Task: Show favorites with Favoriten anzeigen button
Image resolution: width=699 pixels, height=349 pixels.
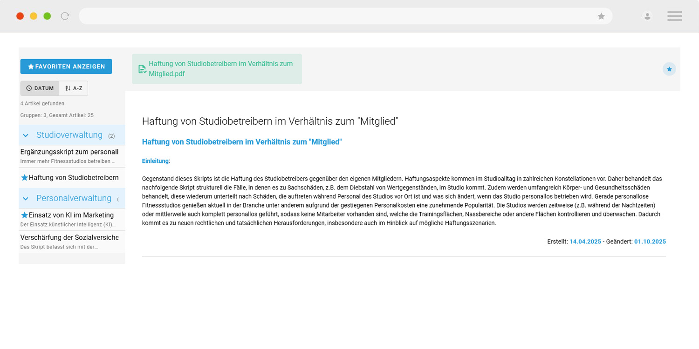Action: tap(66, 67)
